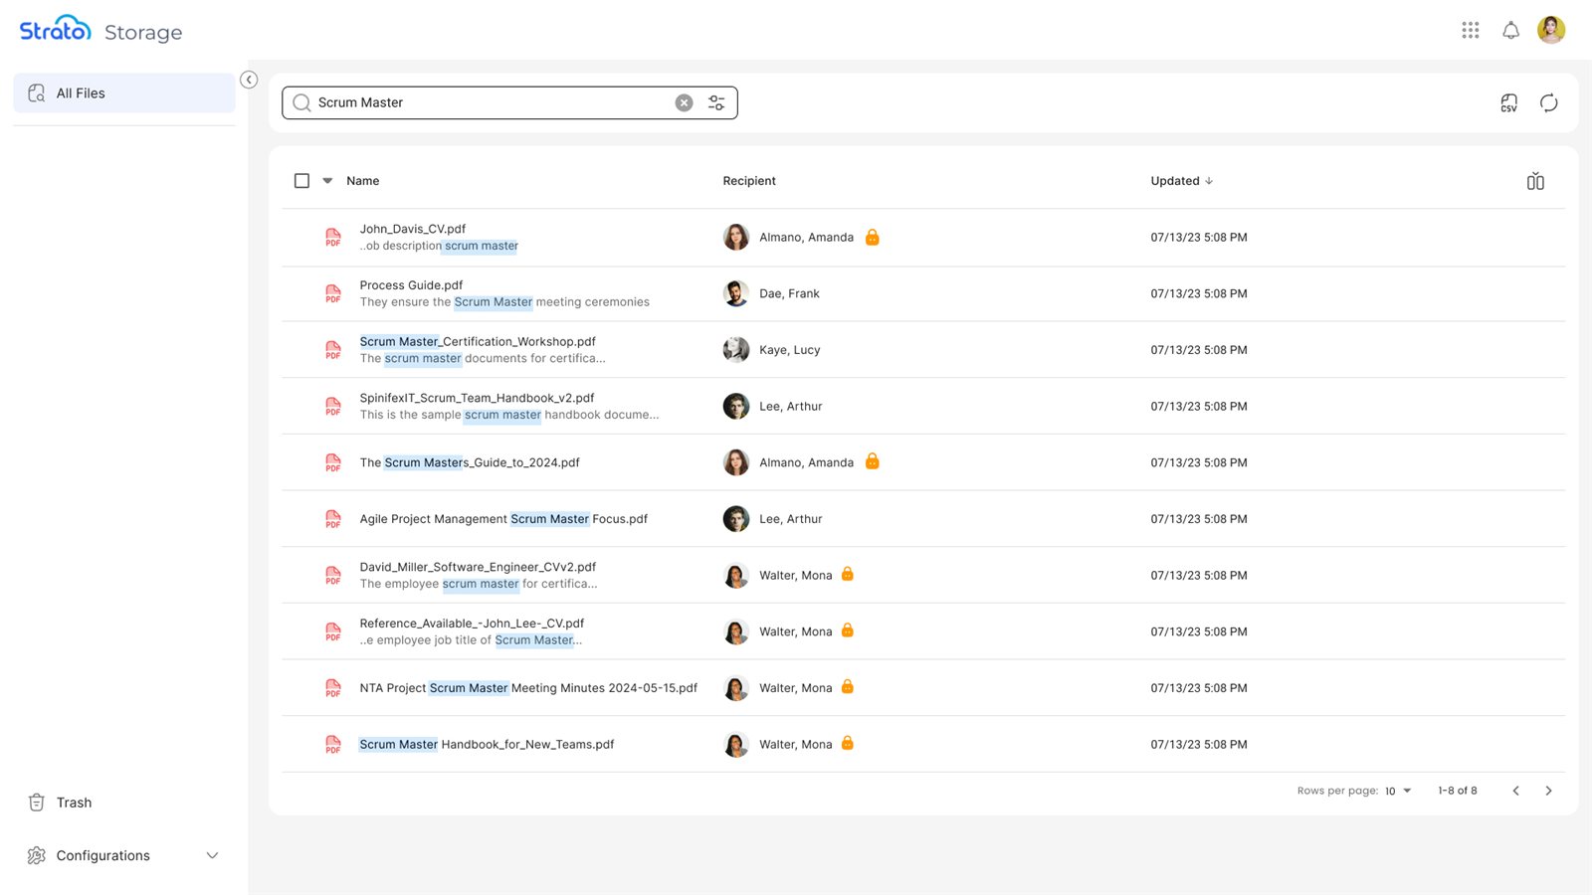
Task: Open Scrum Master Handbook_for_New_Teams.pdf
Action: pos(487,744)
